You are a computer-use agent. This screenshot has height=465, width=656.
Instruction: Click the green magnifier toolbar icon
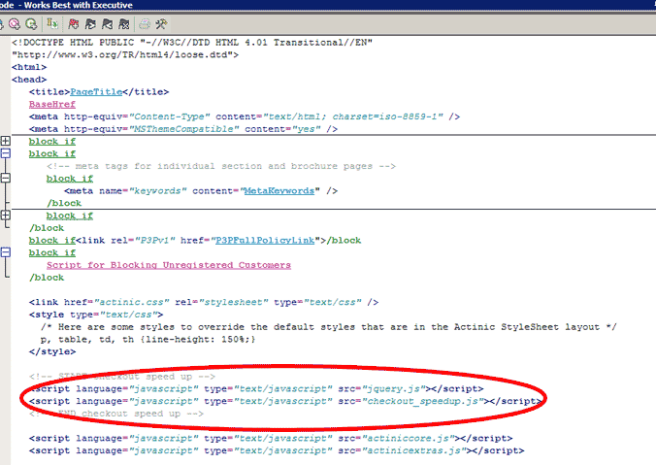(x=31, y=23)
